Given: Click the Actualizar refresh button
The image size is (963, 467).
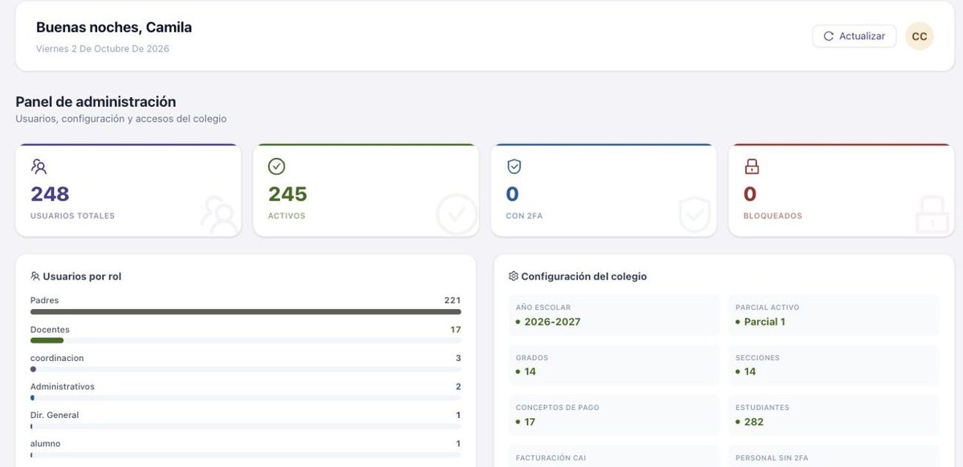Looking at the screenshot, I should [854, 36].
